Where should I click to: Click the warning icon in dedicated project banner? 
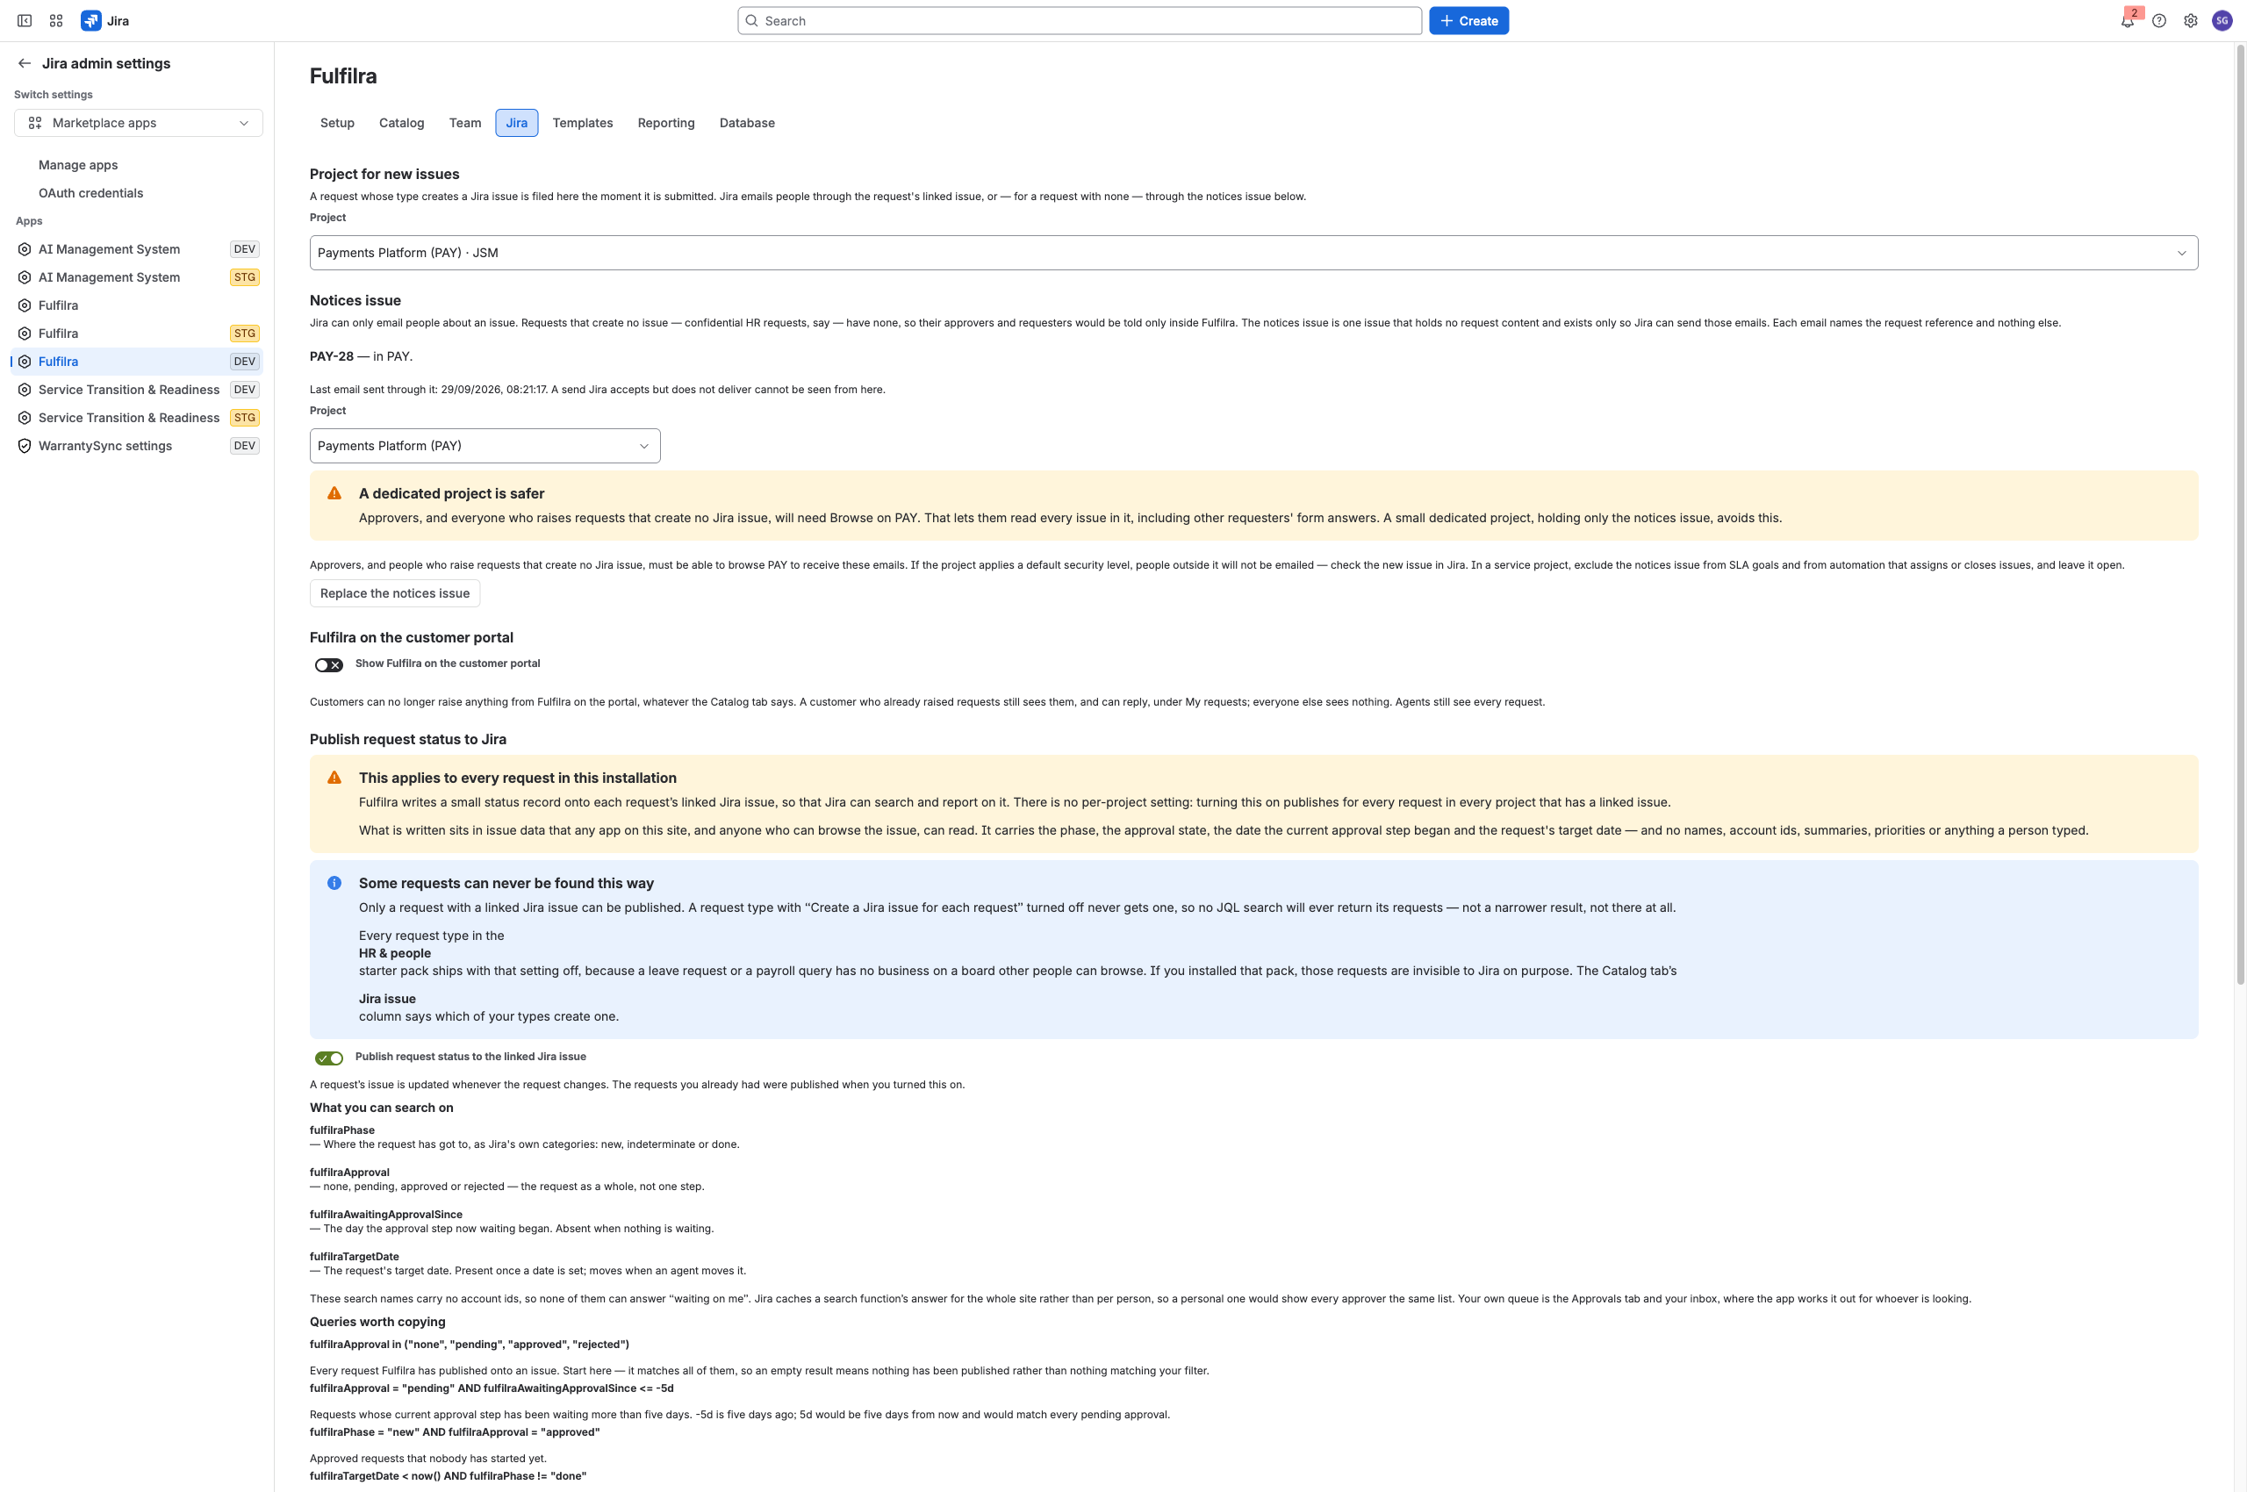pyautogui.click(x=334, y=494)
